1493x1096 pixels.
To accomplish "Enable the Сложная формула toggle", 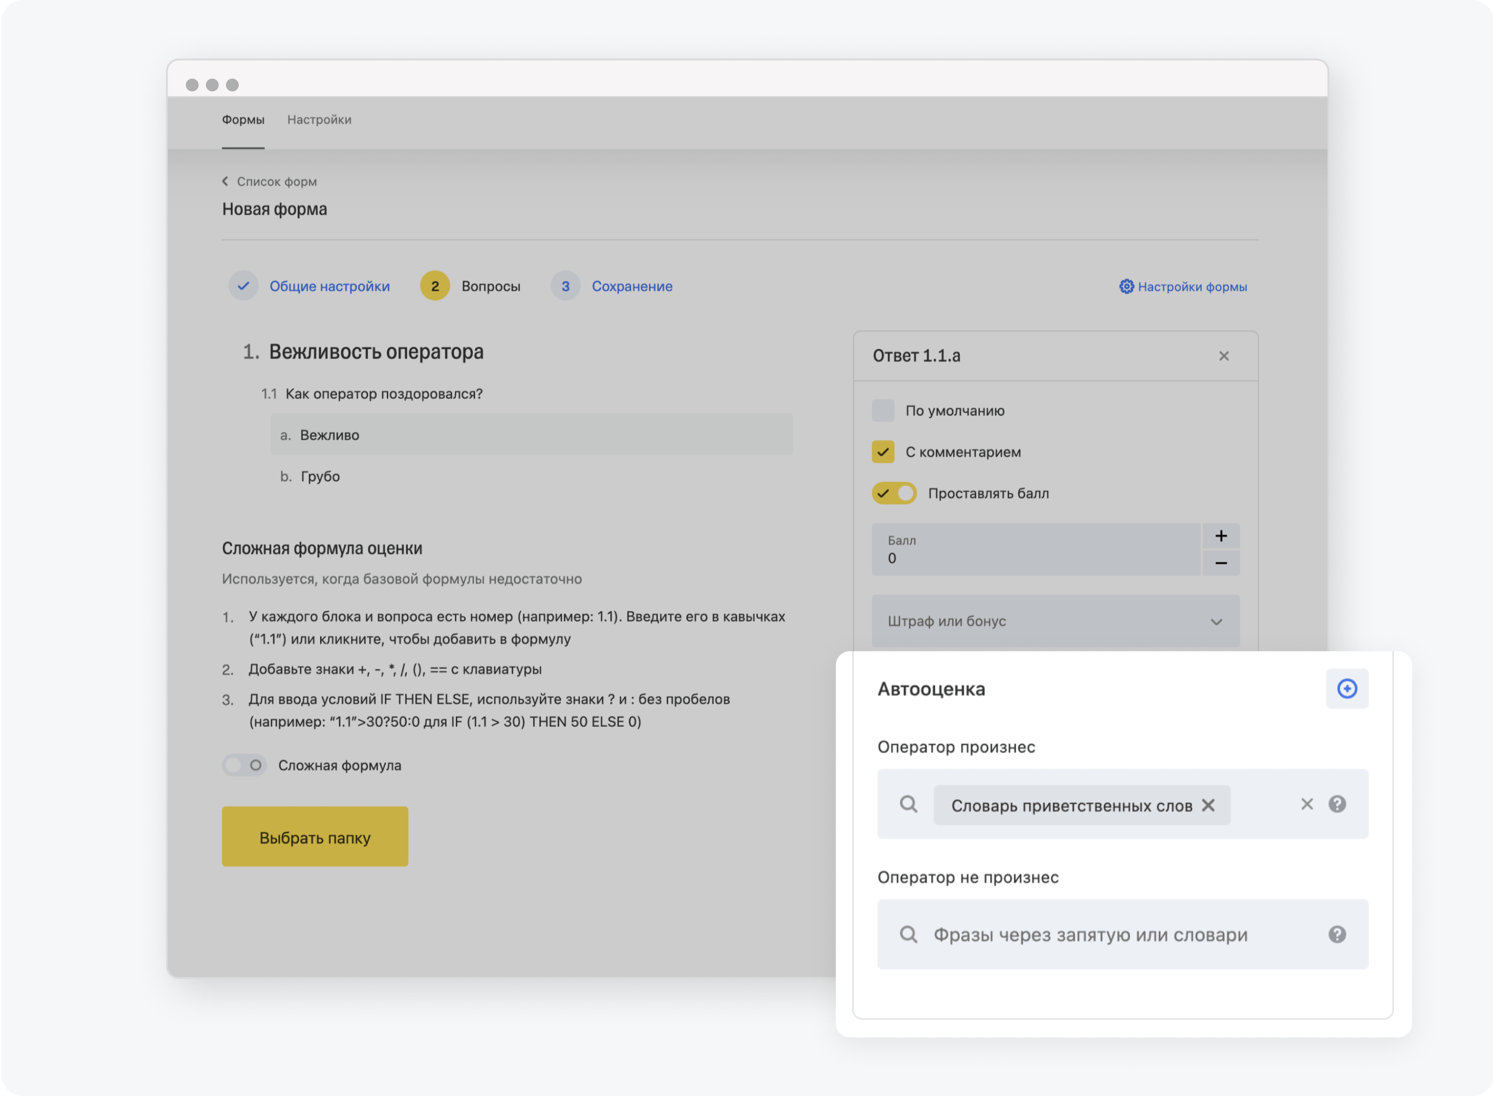I will pyautogui.click(x=244, y=765).
